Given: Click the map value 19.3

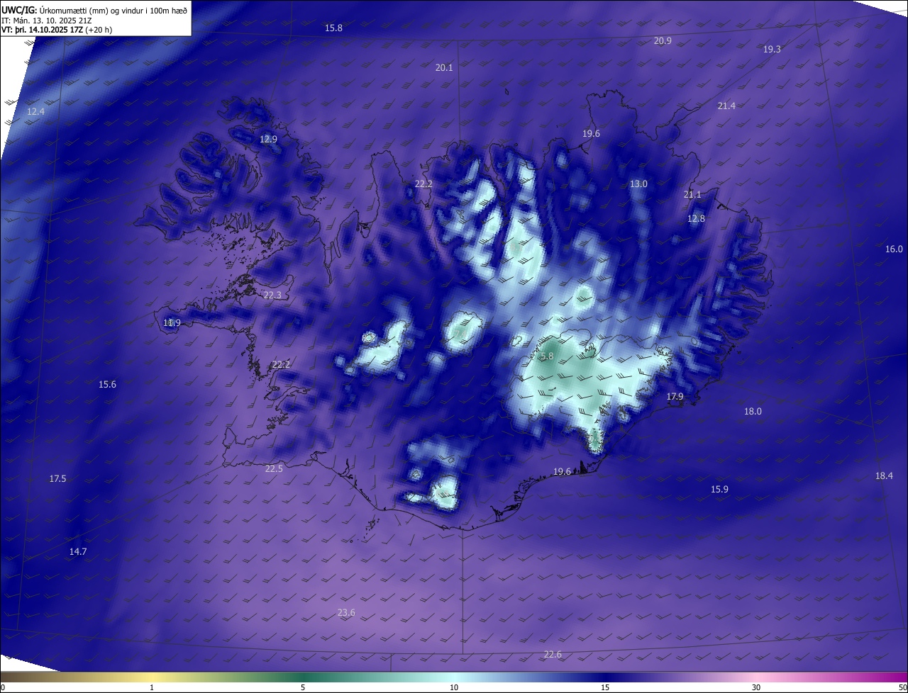Looking at the screenshot, I should coord(772,49).
